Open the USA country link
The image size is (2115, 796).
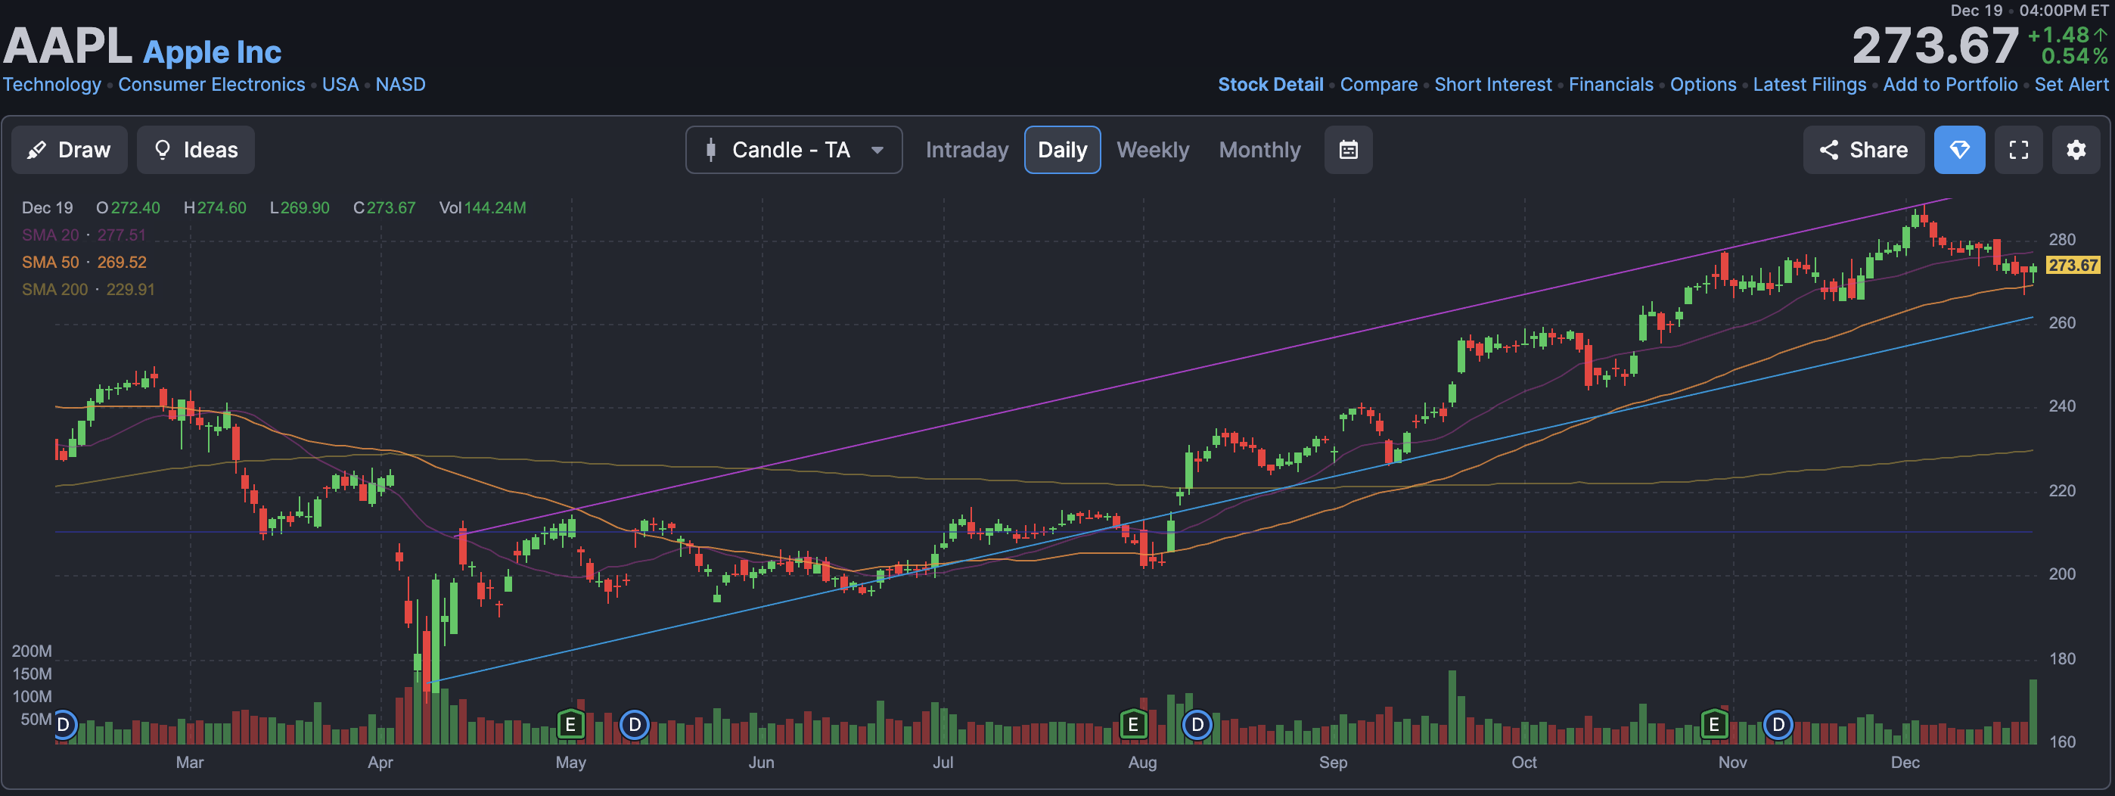340,85
